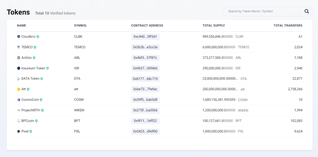318x157 pixels.
Task: Click total transfers value 2,758,266
Action: click(295, 89)
